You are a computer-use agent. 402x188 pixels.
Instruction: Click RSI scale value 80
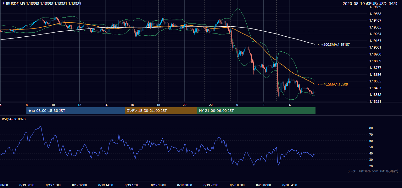(x=371, y=128)
